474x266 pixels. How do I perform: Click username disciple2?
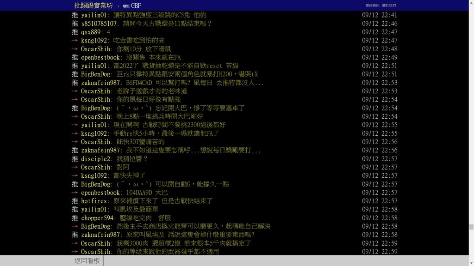95,159
